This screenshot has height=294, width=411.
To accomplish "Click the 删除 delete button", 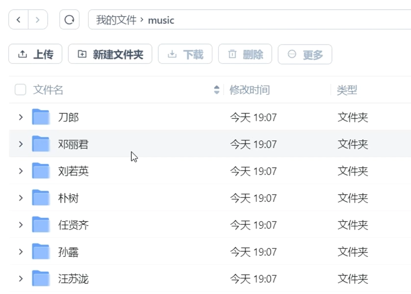I will (x=245, y=54).
